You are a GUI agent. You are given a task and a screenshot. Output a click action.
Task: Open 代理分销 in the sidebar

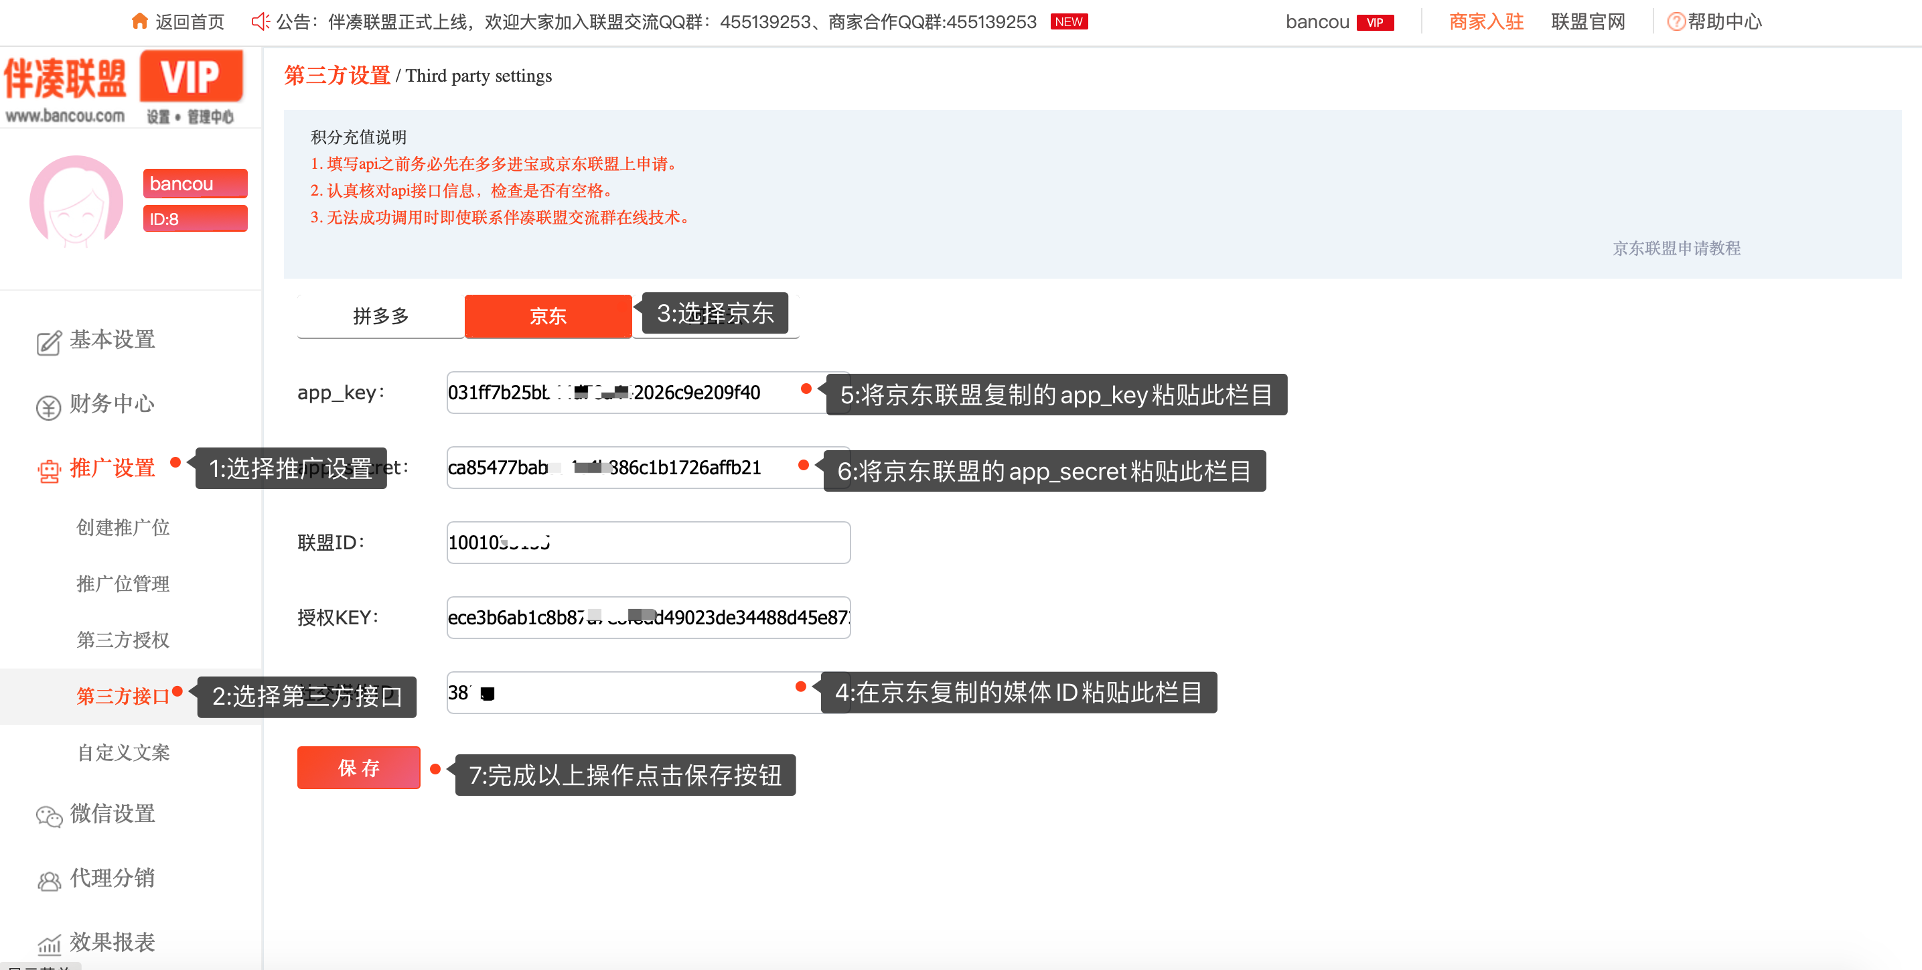tap(112, 878)
